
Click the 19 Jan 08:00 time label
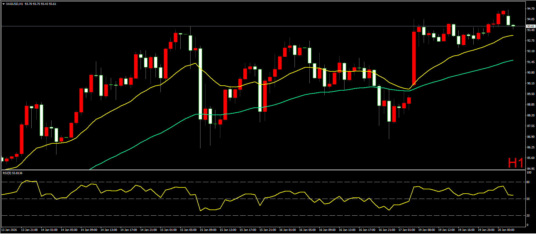point(426,230)
